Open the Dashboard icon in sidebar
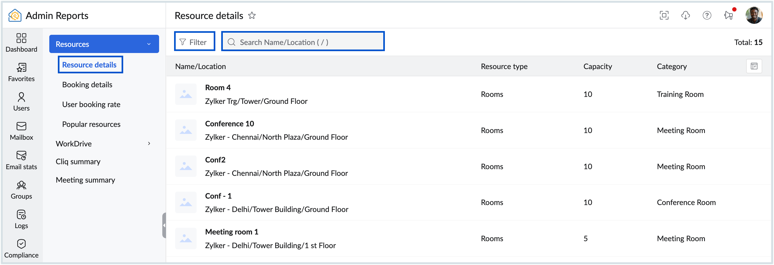 21,42
